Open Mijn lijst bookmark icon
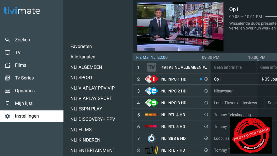 (7, 103)
